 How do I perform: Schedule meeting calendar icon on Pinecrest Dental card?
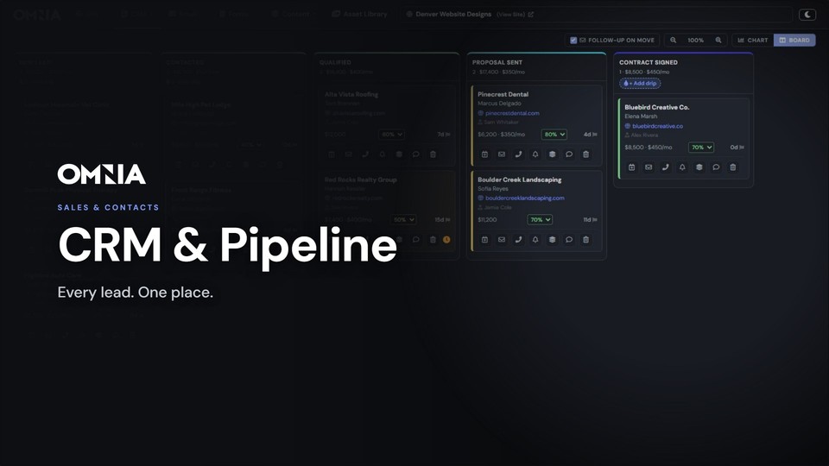point(484,154)
